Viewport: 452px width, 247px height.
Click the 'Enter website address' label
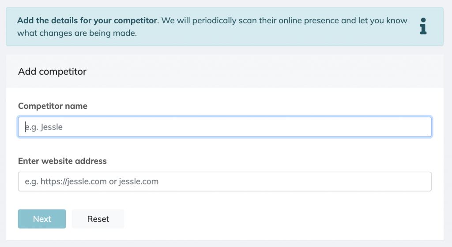62,161
